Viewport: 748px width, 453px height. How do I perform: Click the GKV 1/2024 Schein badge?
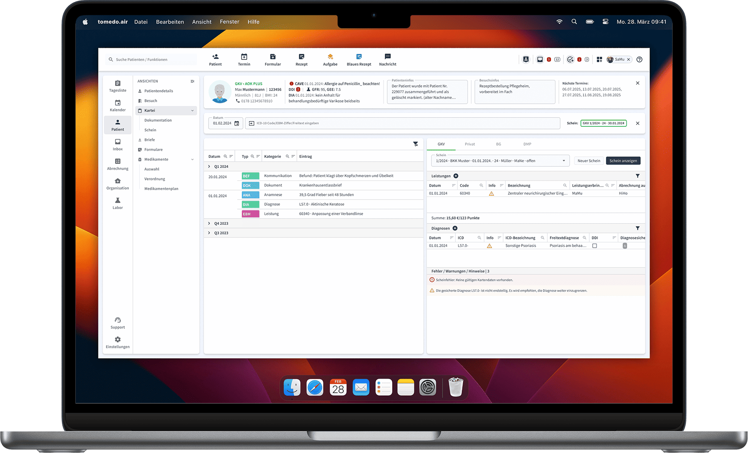[603, 123]
